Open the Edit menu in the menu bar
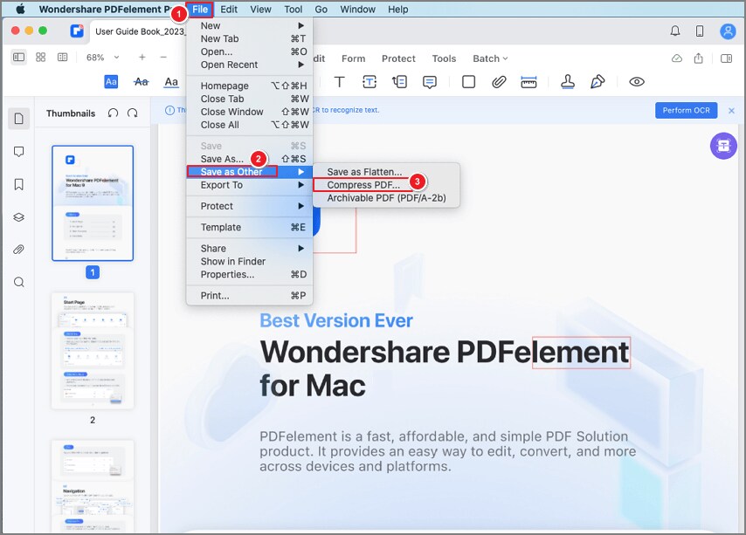 [228, 10]
